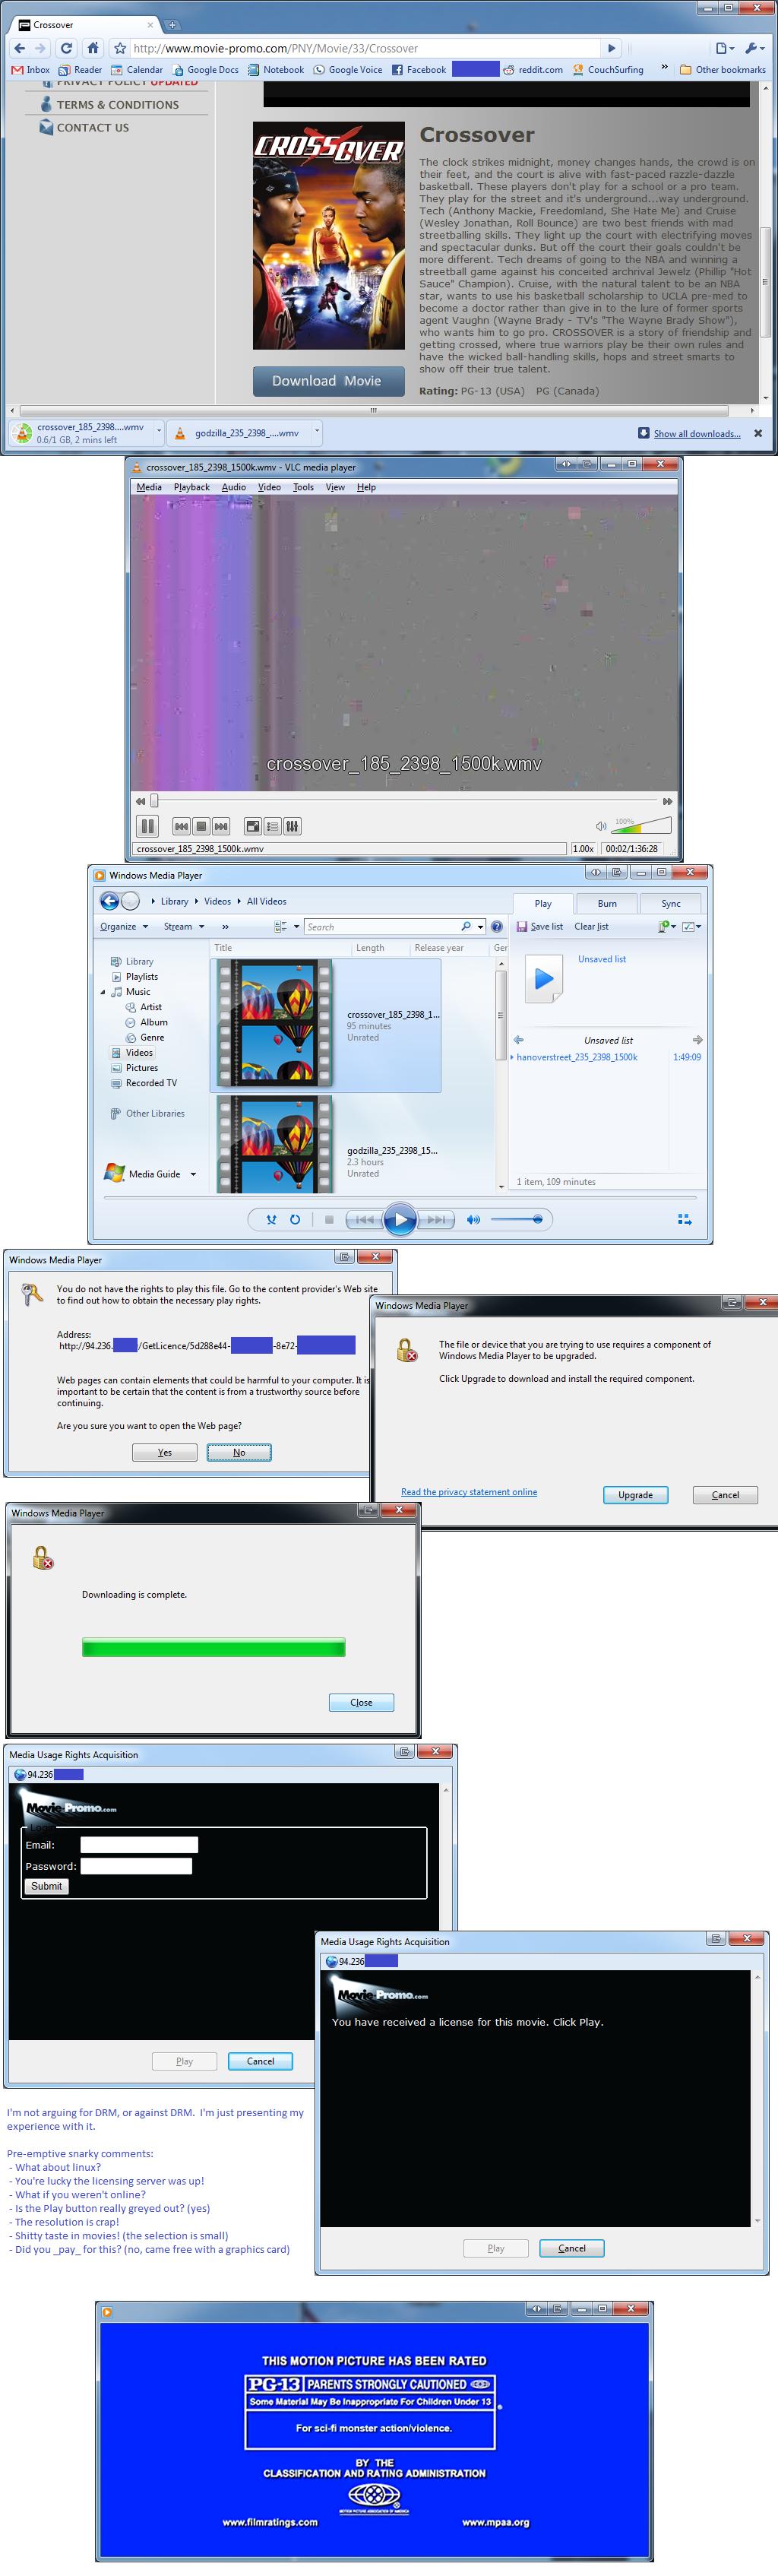Mute VLC with speaker icon
778x2576 pixels.
pos(601,826)
